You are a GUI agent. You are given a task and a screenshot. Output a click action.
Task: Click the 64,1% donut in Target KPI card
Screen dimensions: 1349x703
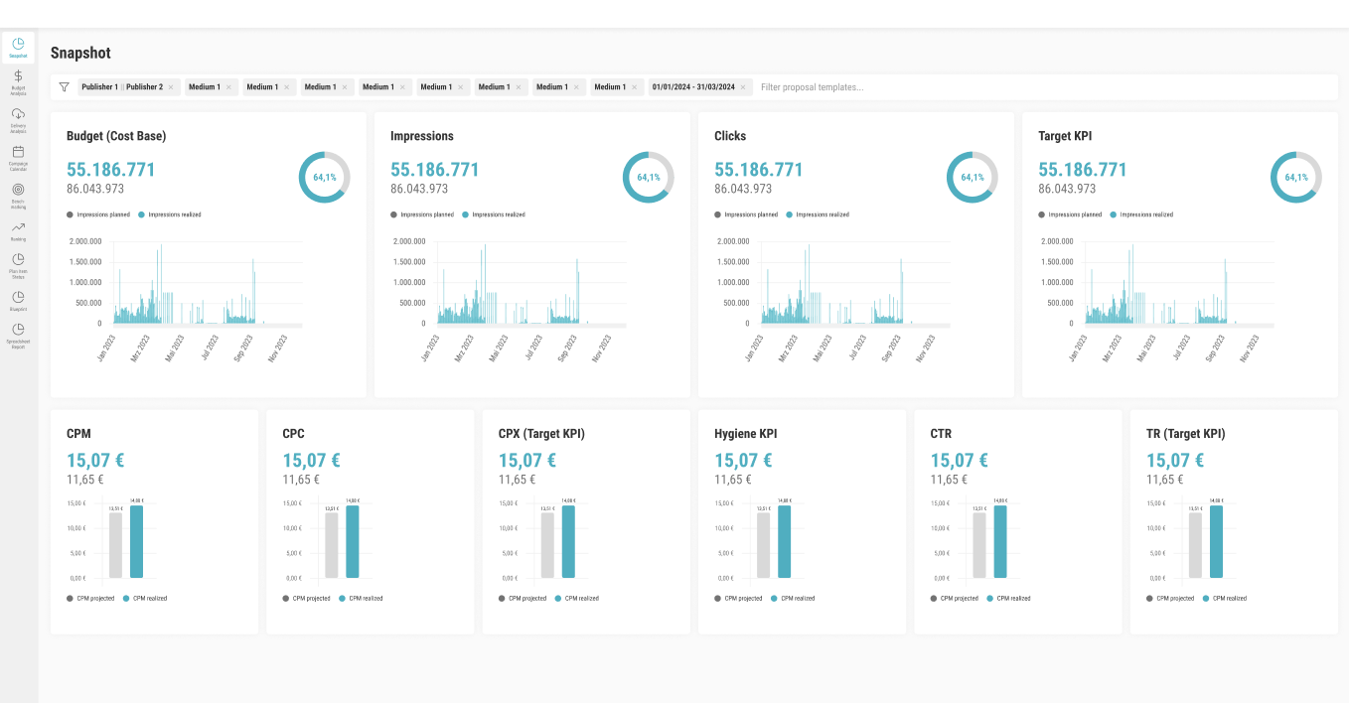point(1296,178)
